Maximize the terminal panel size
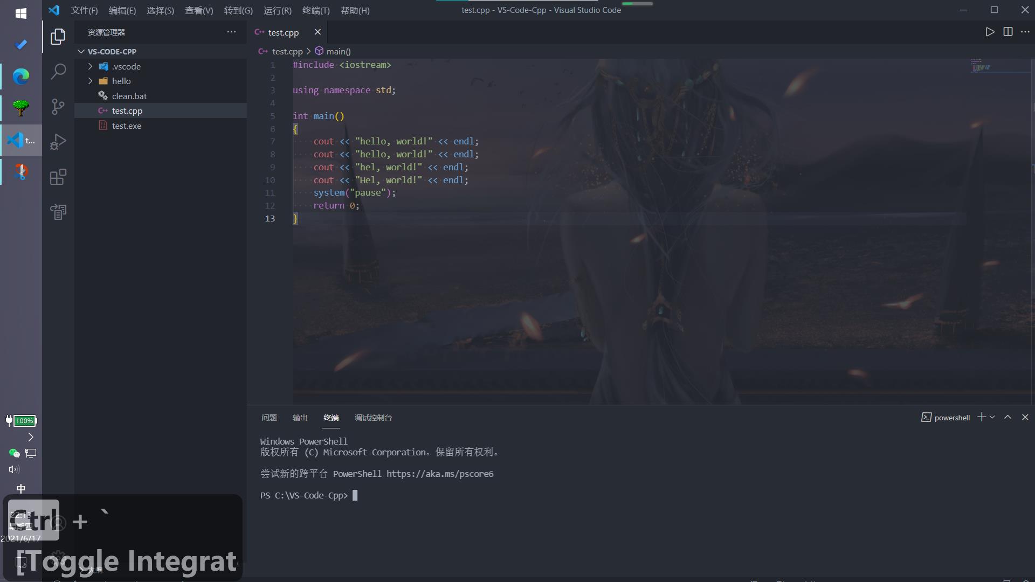This screenshot has width=1035, height=582. (x=1008, y=417)
